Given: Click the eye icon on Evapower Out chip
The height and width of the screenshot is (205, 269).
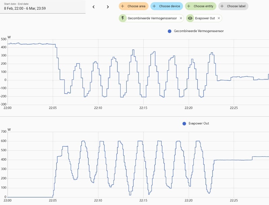Looking at the screenshot, I should (x=190, y=18).
